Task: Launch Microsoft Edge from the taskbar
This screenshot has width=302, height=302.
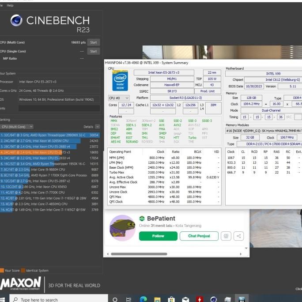Action: (143, 299)
